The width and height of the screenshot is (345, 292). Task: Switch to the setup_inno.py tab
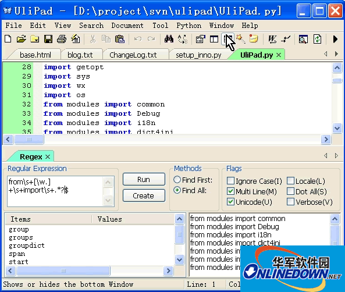[x=198, y=55]
